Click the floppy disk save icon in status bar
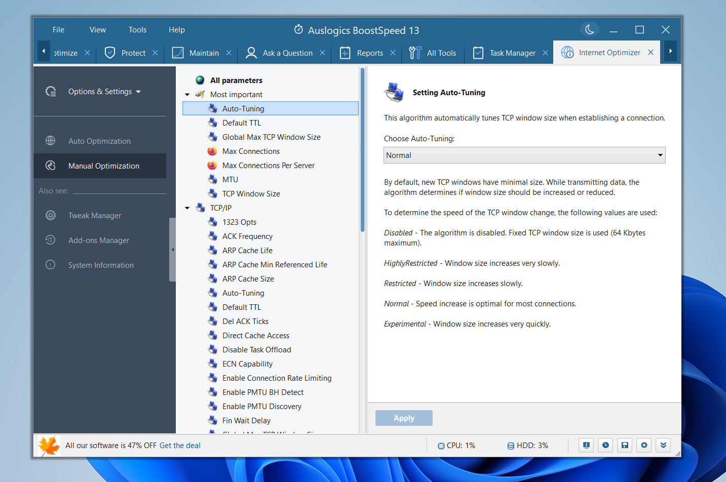The image size is (726, 482). [625, 445]
